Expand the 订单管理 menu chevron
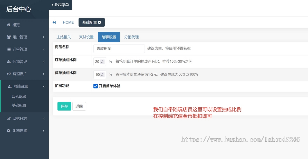The image size is (308, 159). pyautogui.click(x=44, y=49)
